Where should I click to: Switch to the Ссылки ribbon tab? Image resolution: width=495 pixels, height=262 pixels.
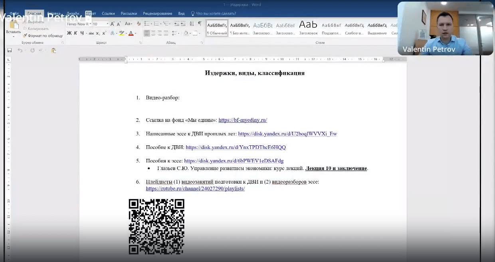coord(108,14)
